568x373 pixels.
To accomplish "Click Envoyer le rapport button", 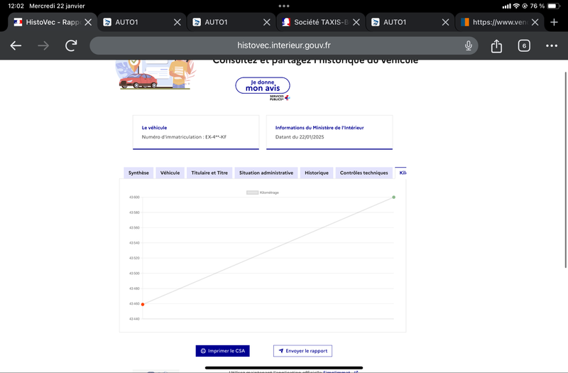I will pyautogui.click(x=302, y=351).
